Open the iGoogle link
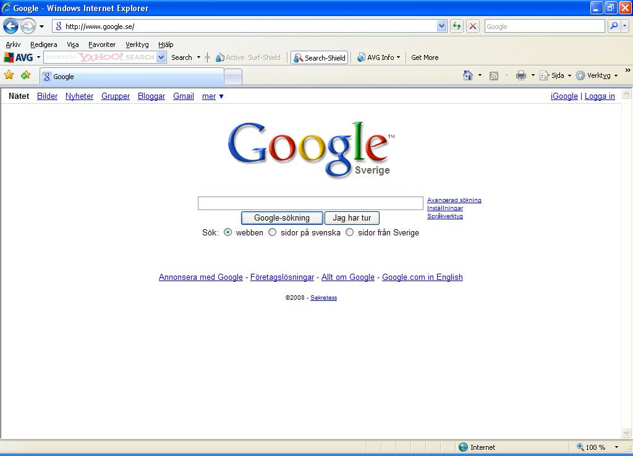 tap(564, 96)
